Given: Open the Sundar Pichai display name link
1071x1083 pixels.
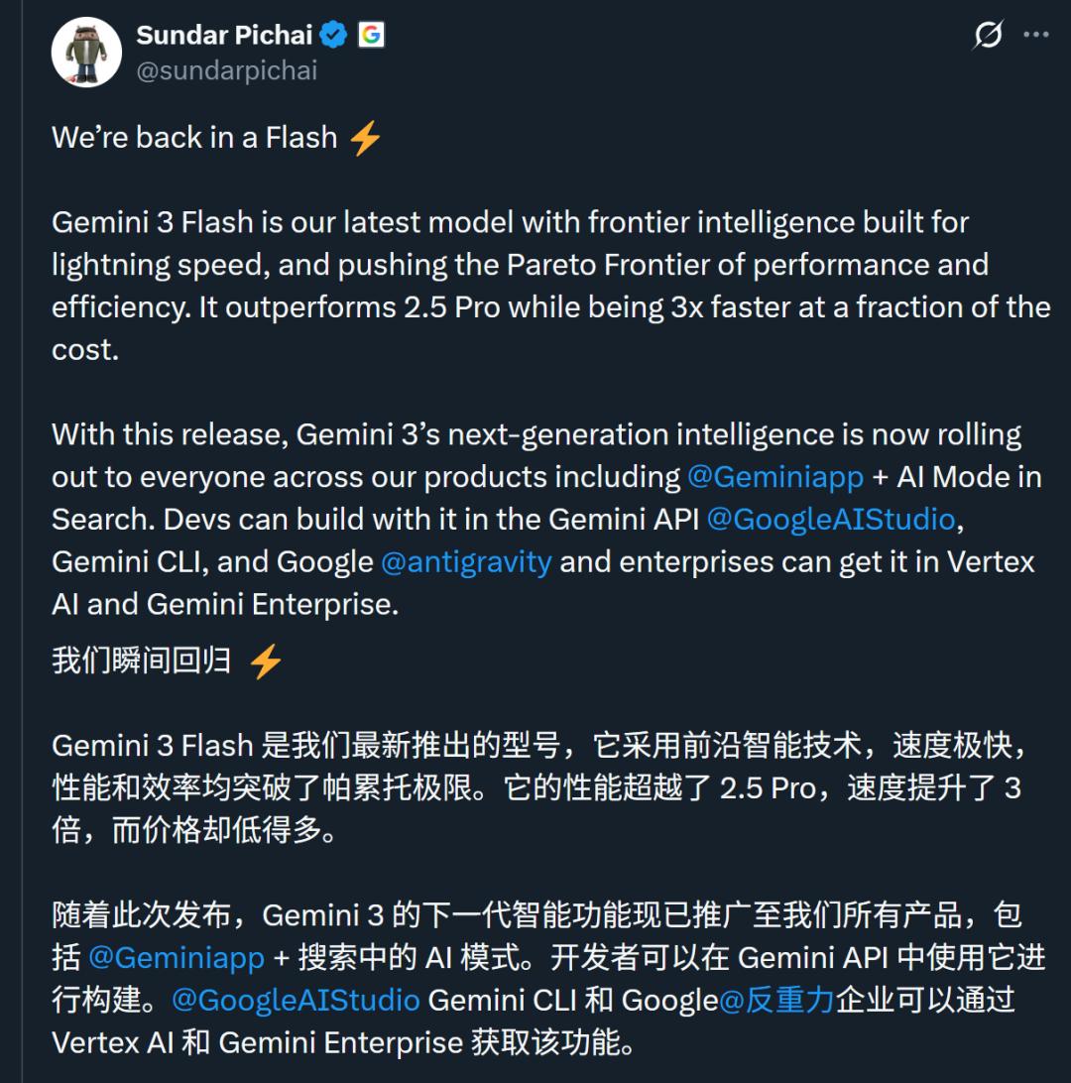Looking at the screenshot, I should point(224,35).
